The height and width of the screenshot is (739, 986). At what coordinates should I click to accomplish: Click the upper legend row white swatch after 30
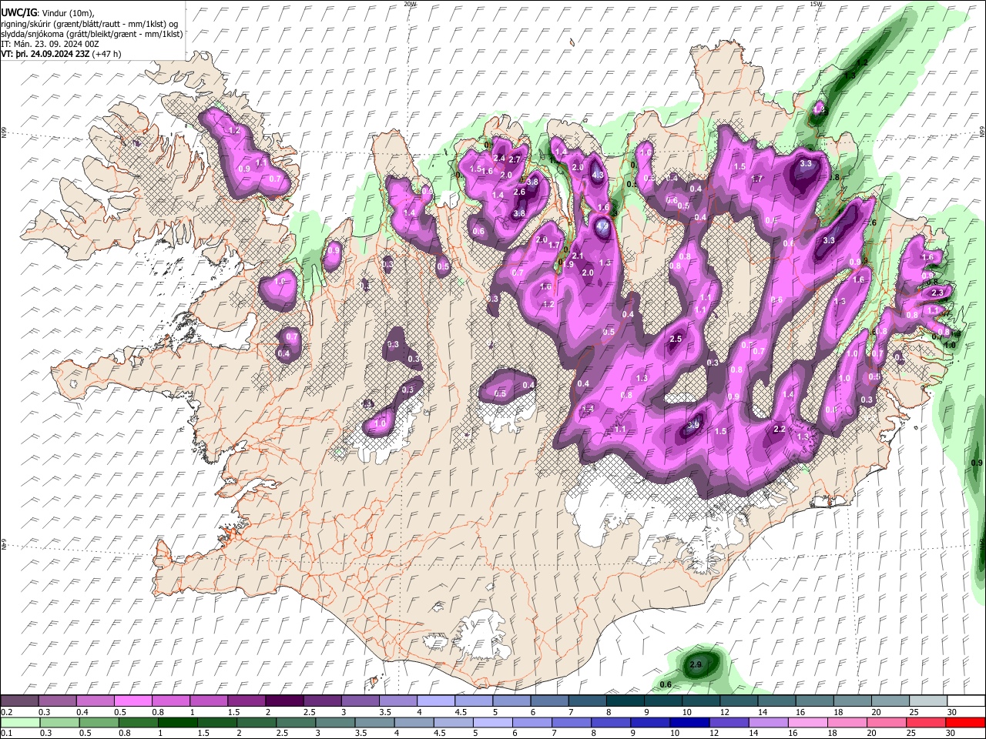click(965, 701)
